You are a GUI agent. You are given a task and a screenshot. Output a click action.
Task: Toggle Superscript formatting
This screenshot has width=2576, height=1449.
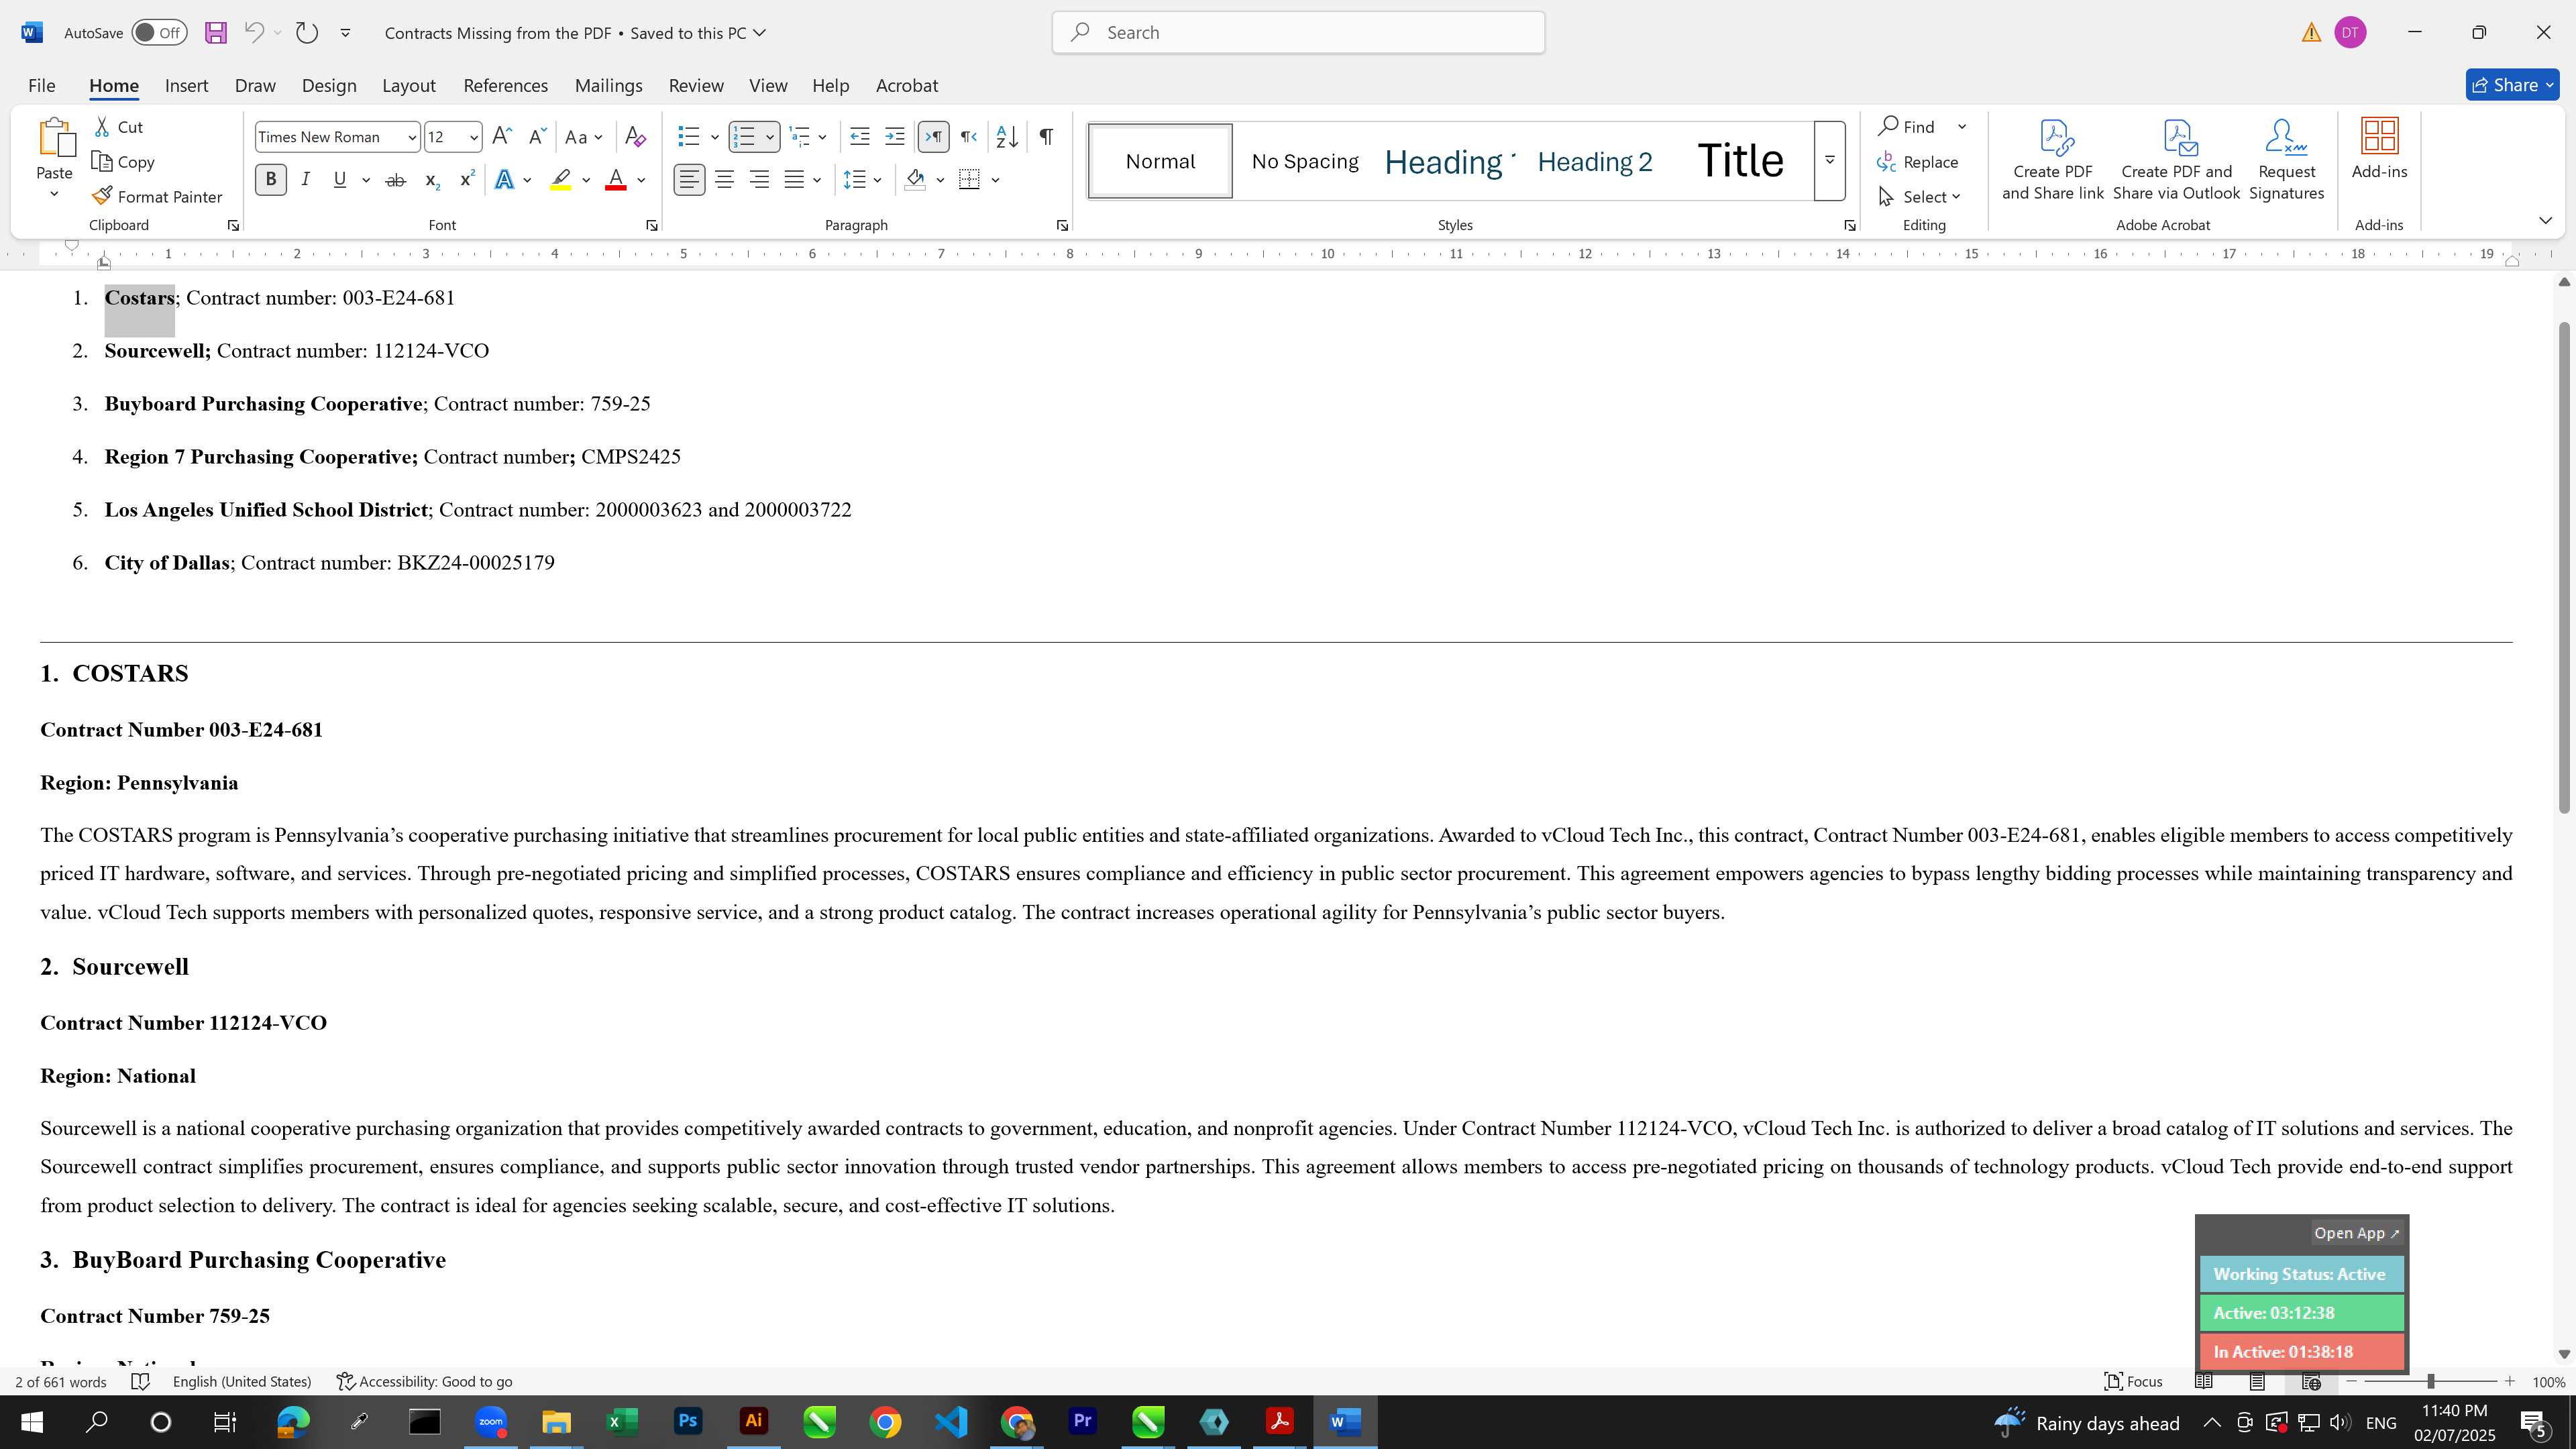pos(467,180)
